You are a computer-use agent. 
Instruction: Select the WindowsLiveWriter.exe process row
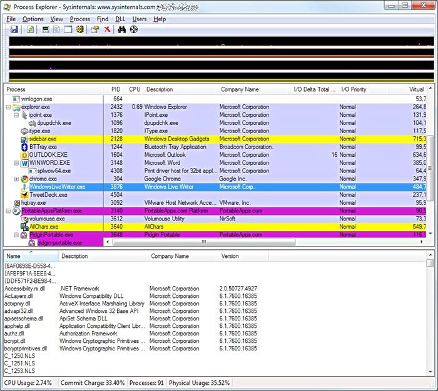(x=215, y=187)
